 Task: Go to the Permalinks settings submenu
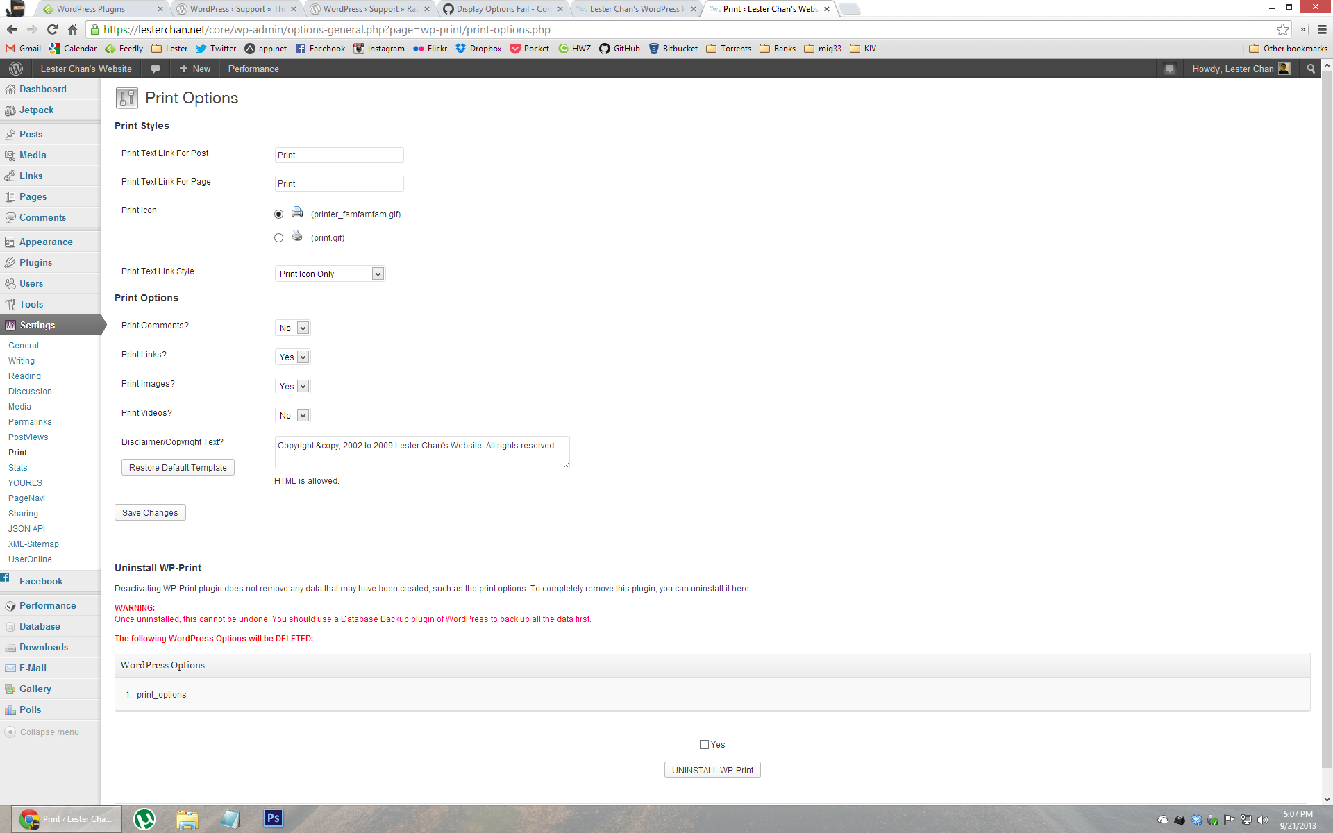pyautogui.click(x=30, y=422)
